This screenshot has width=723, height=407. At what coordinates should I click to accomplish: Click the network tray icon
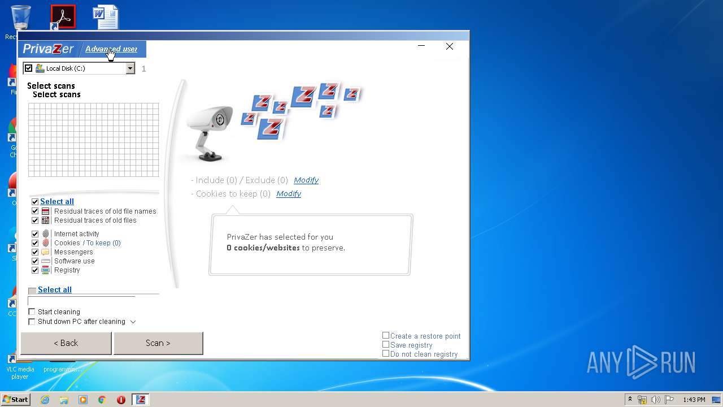pyautogui.click(x=642, y=400)
